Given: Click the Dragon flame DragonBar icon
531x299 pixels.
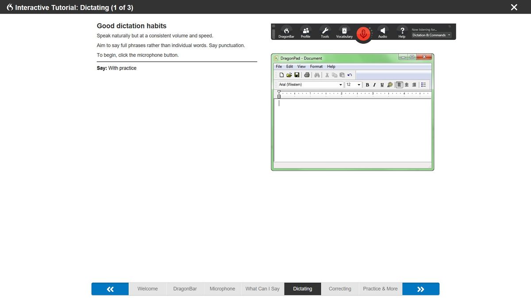Looking at the screenshot, I should pos(286,31).
